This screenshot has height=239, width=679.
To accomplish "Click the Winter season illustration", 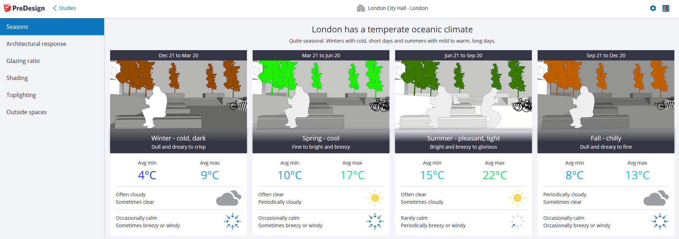I will [178, 94].
